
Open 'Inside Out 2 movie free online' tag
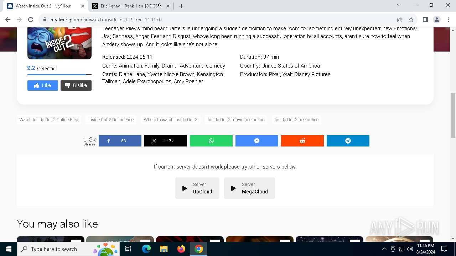[236, 120]
